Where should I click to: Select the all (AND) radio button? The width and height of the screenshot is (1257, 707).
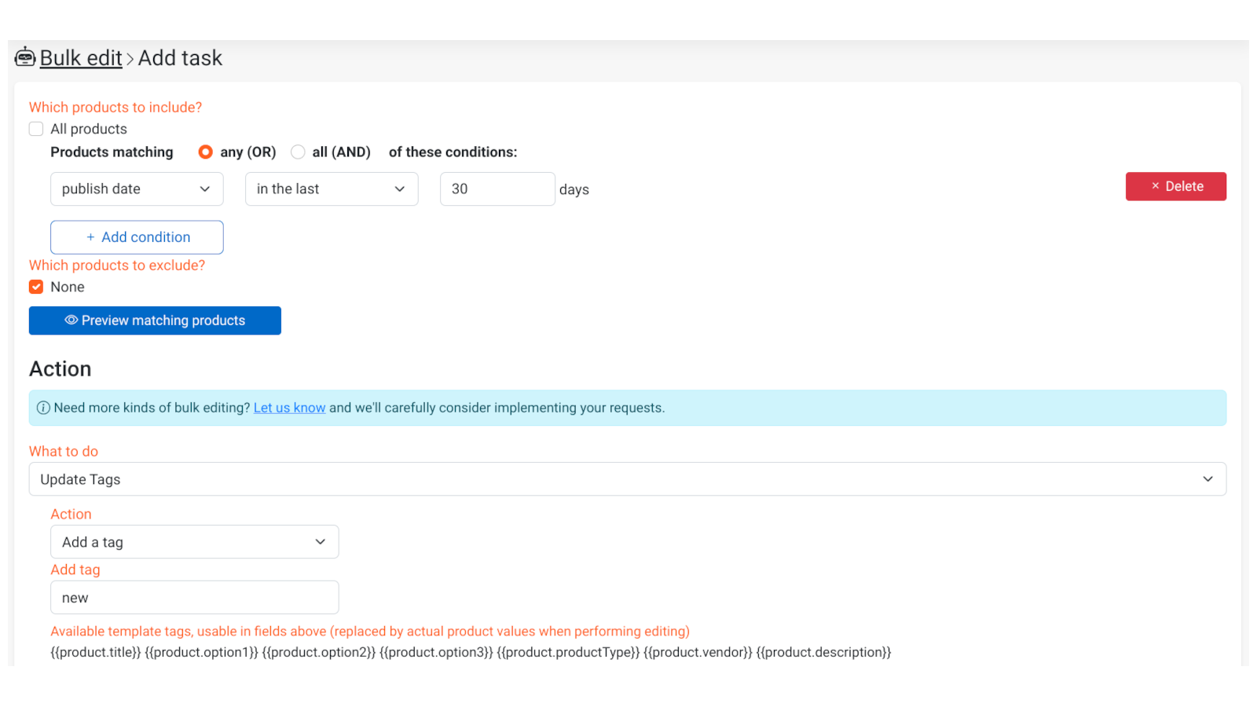pyautogui.click(x=298, y=152)
